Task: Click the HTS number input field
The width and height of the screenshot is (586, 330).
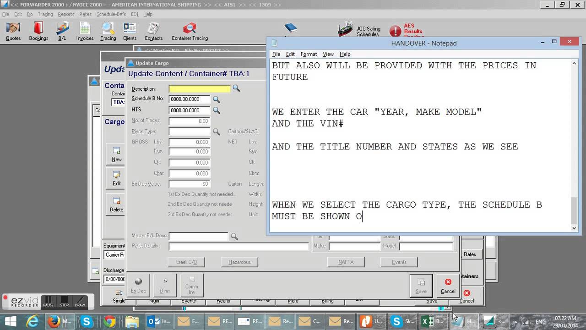Action: 190,110
